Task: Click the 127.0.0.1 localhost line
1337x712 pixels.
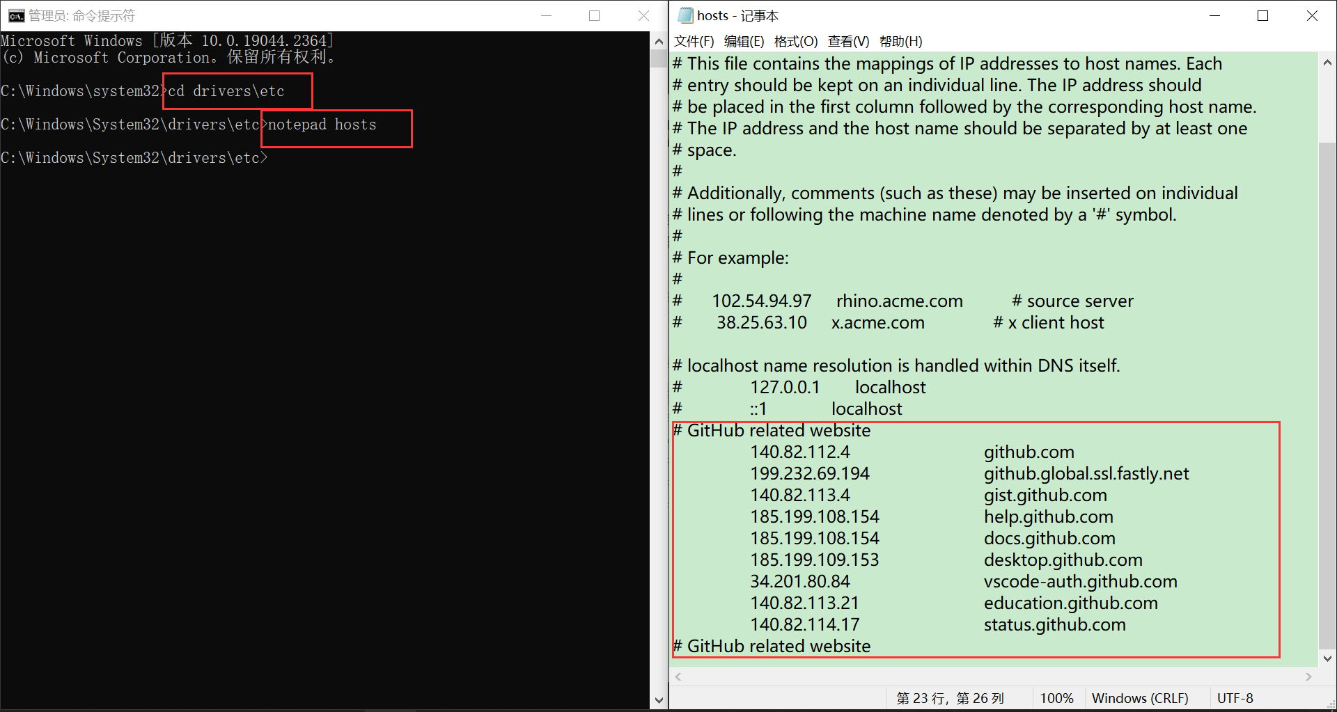Action: (x=800, y=388)
